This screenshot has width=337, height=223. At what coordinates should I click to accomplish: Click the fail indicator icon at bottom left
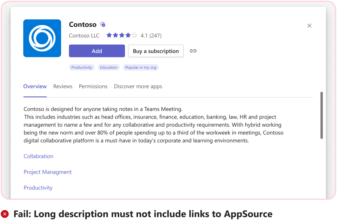pyautogui.click(x=5, y=214)
